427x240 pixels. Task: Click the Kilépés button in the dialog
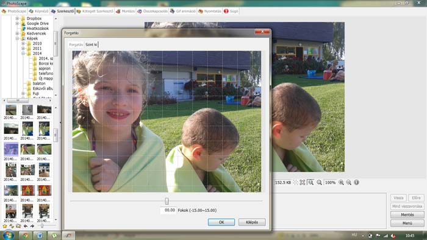point(252,222)
